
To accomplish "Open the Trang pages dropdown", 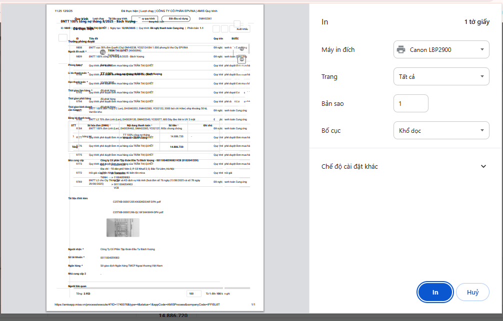I will tap(441, 76).
